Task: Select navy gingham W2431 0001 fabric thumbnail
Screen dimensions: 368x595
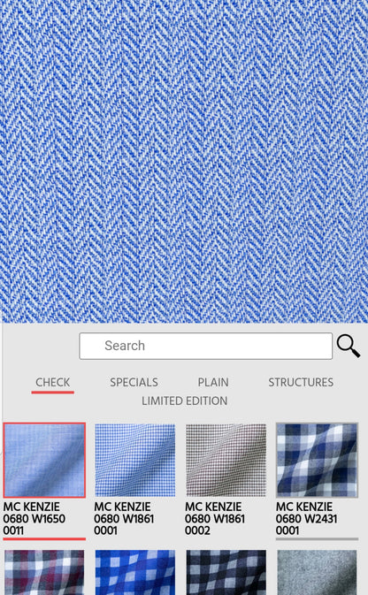Action: (317, 460)
